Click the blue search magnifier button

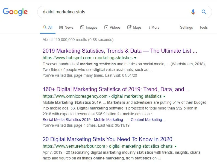tap(204, 12)
